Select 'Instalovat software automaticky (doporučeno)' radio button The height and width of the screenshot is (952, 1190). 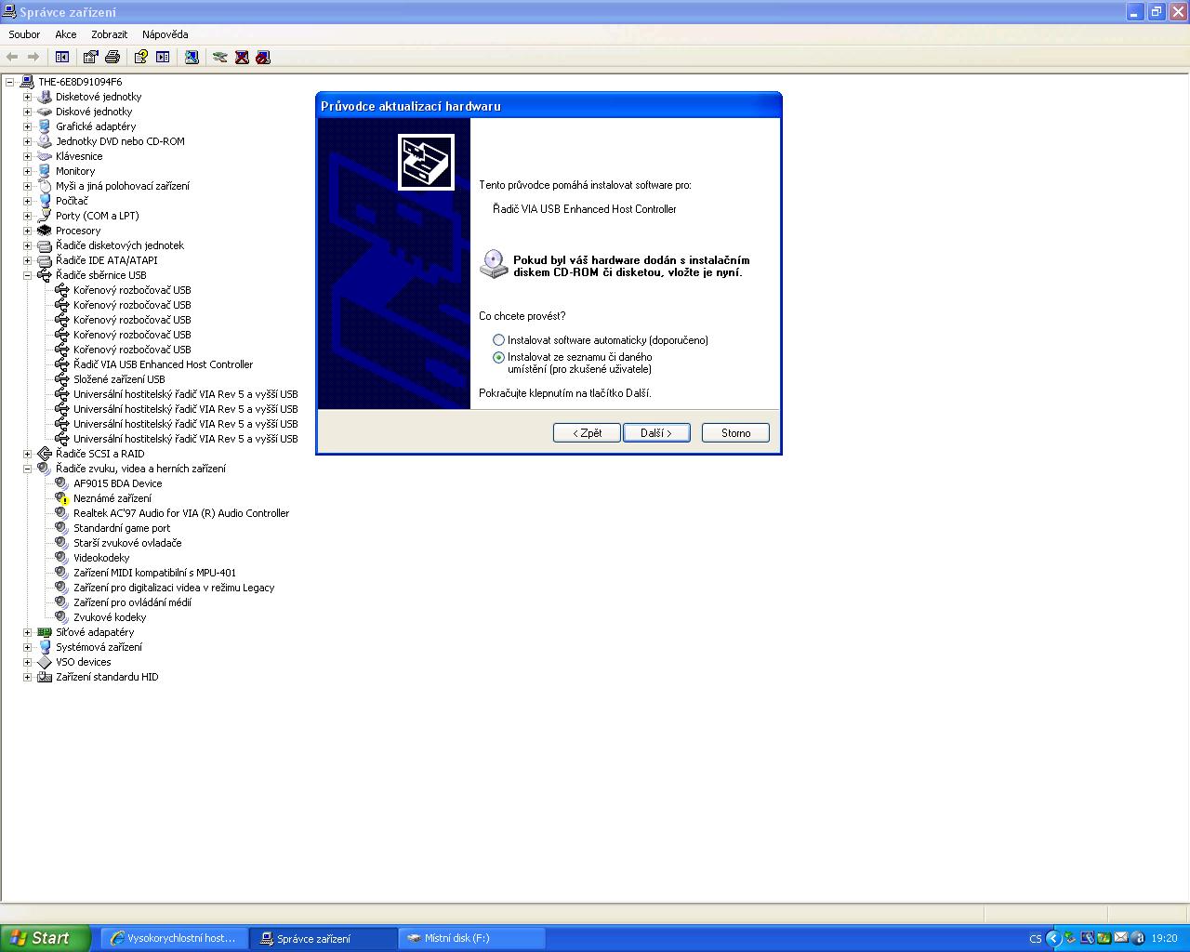point(499,340)
